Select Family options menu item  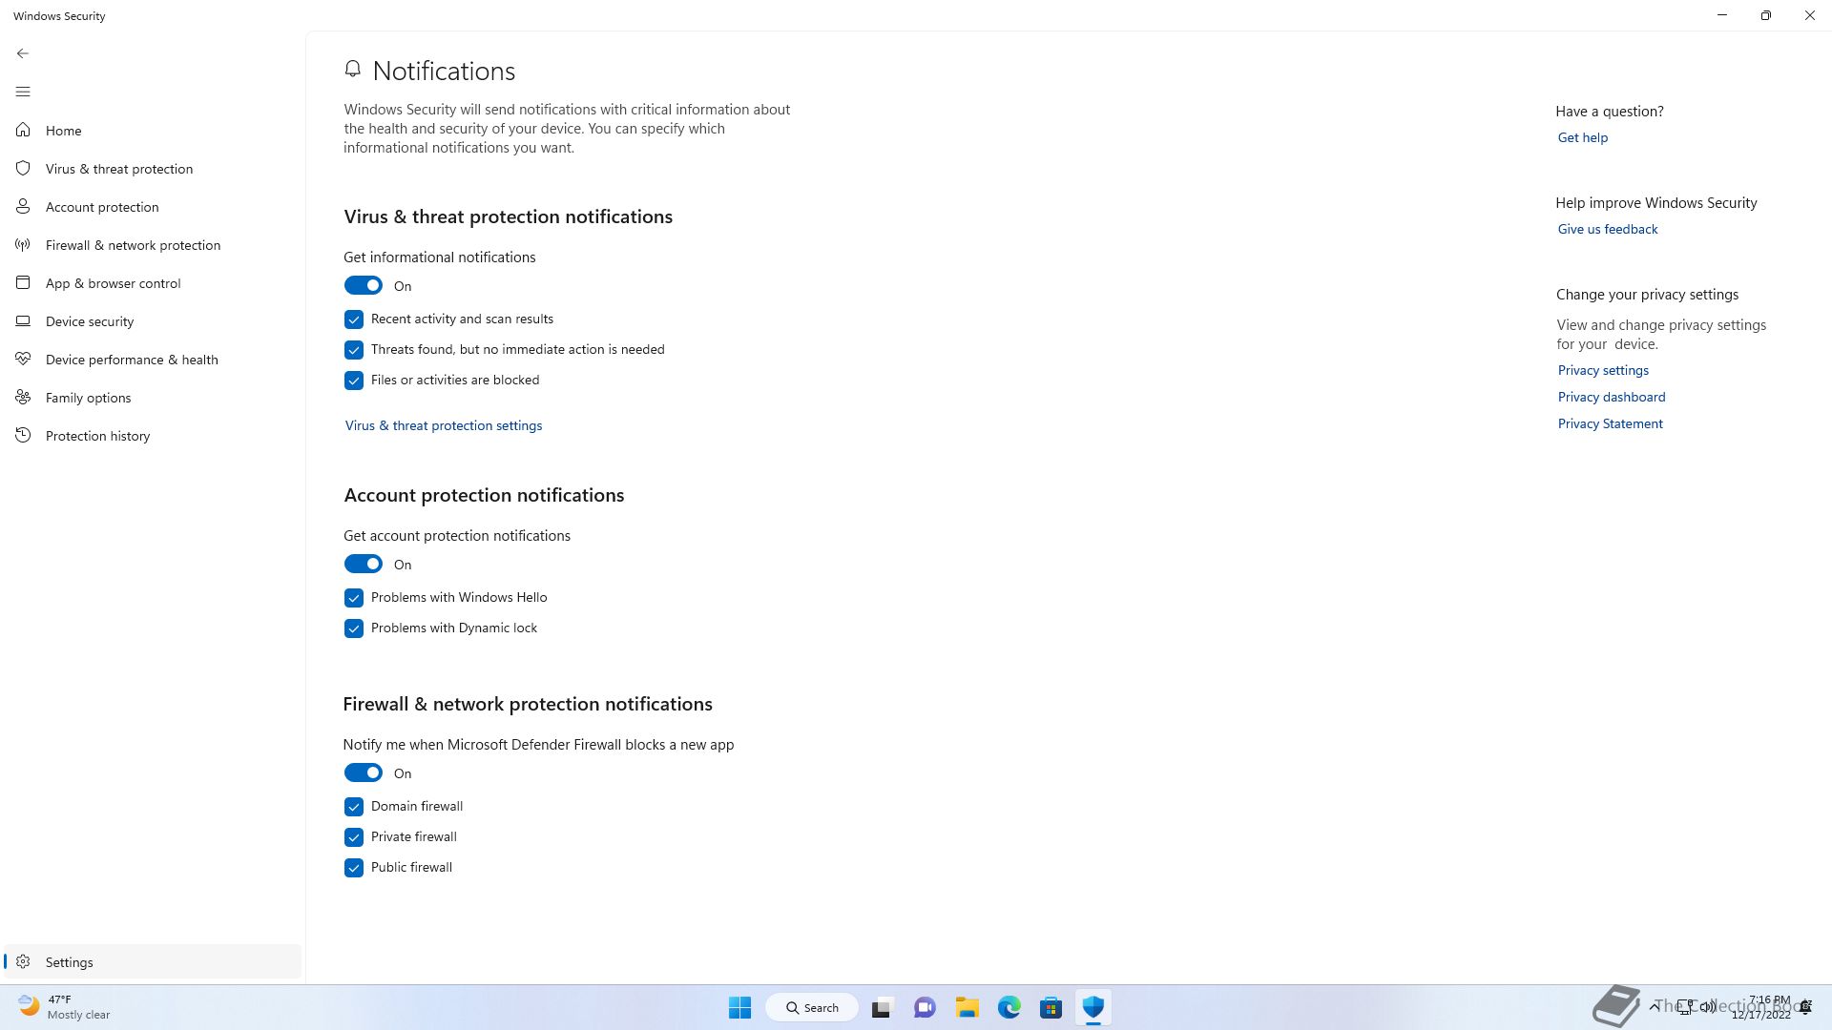point(153,398)
